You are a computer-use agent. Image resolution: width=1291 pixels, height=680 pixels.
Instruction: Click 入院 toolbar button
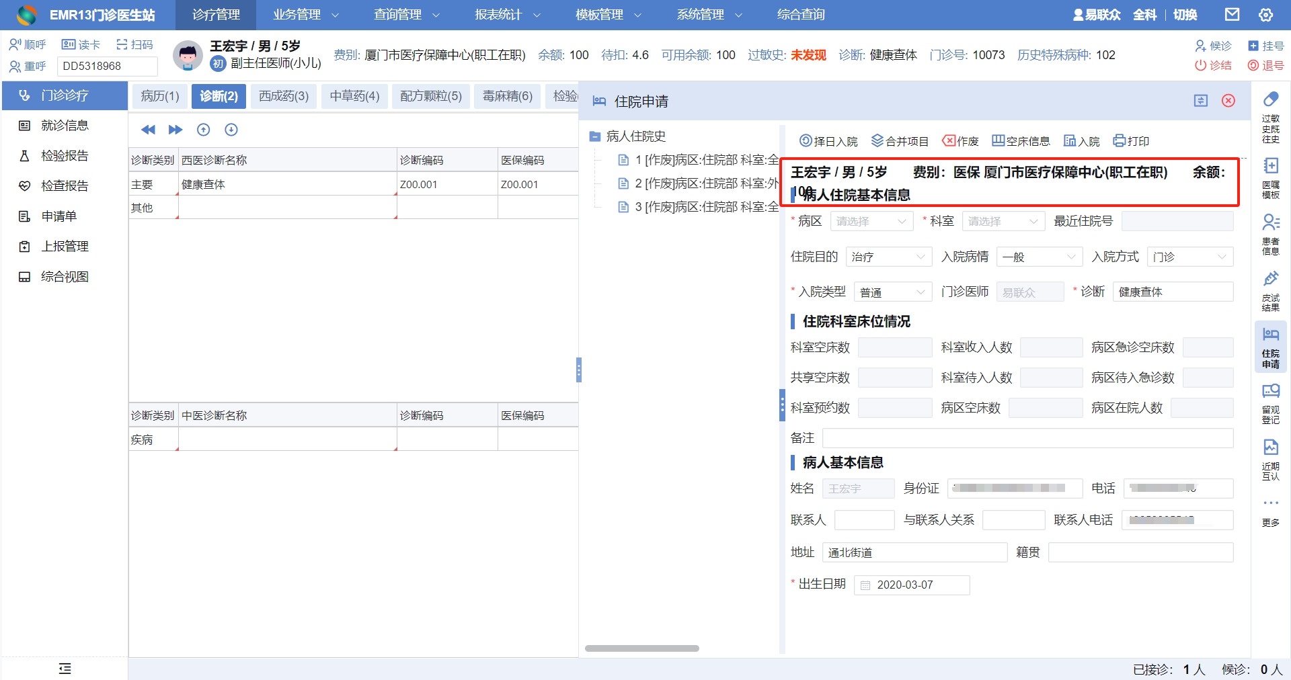pos(1081,141)
